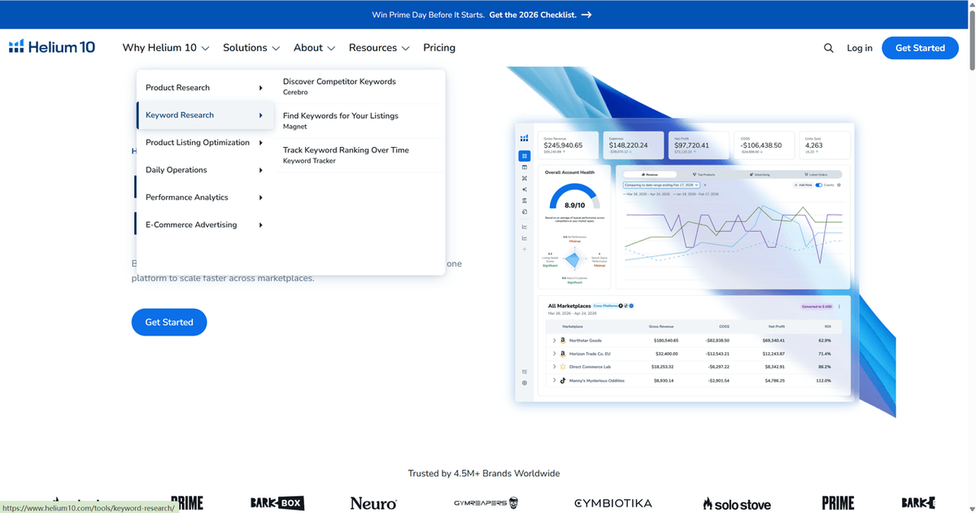976x513 pixels.
Task: Click Net Profit $97,720.41 card
Action: tap(699, 145)
